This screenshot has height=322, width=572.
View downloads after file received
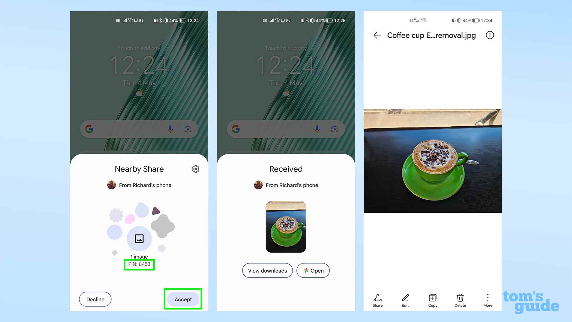click(x=268, y=270)
